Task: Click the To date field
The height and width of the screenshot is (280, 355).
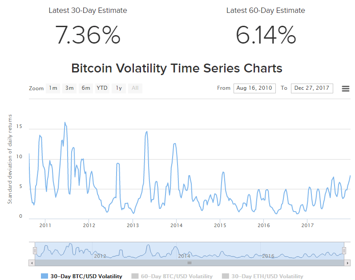Action: (x=312, y=88)
